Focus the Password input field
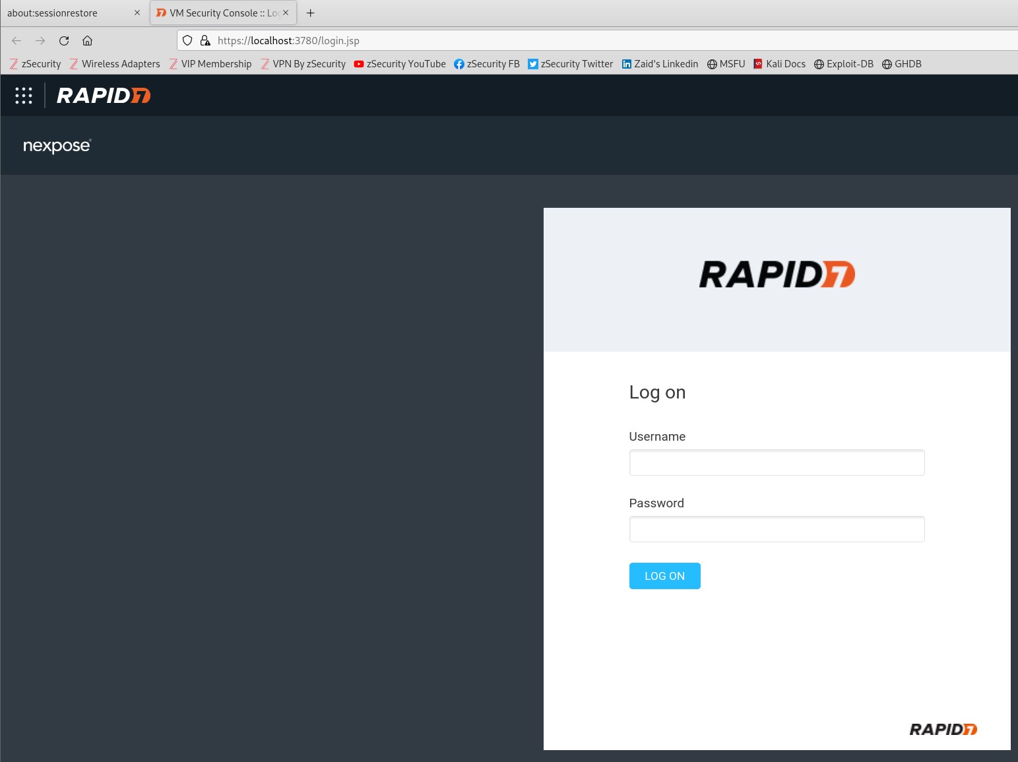Viewport: 1018px width, 762px height. pyautogui.click(x=777, y=529)
